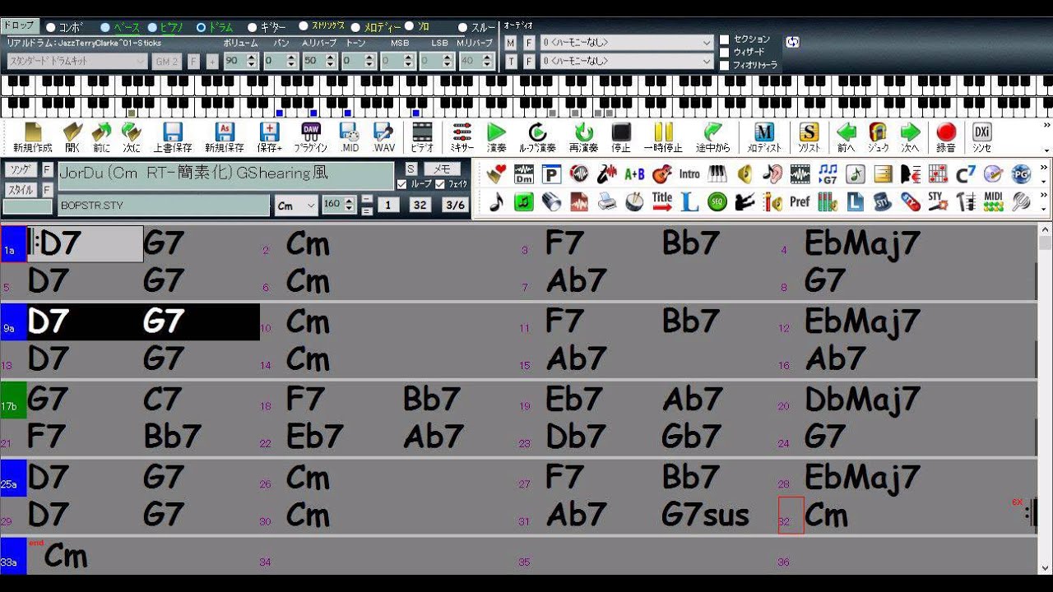Viewport: 1053px width, 592px height.
Task: Click the Title toolbar icon
Action: pyautogui.click(x=662, y=201)
